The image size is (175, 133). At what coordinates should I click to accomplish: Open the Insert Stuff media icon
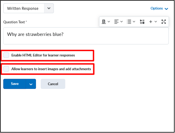(142, 22)
